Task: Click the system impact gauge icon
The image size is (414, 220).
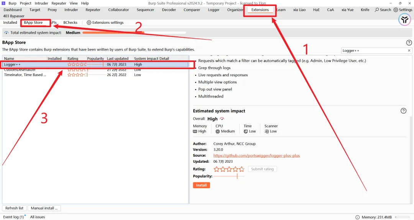Action: click(7, 33)
